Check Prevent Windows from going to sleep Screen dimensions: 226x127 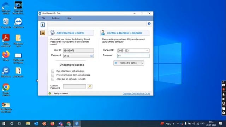pos(53,75)
